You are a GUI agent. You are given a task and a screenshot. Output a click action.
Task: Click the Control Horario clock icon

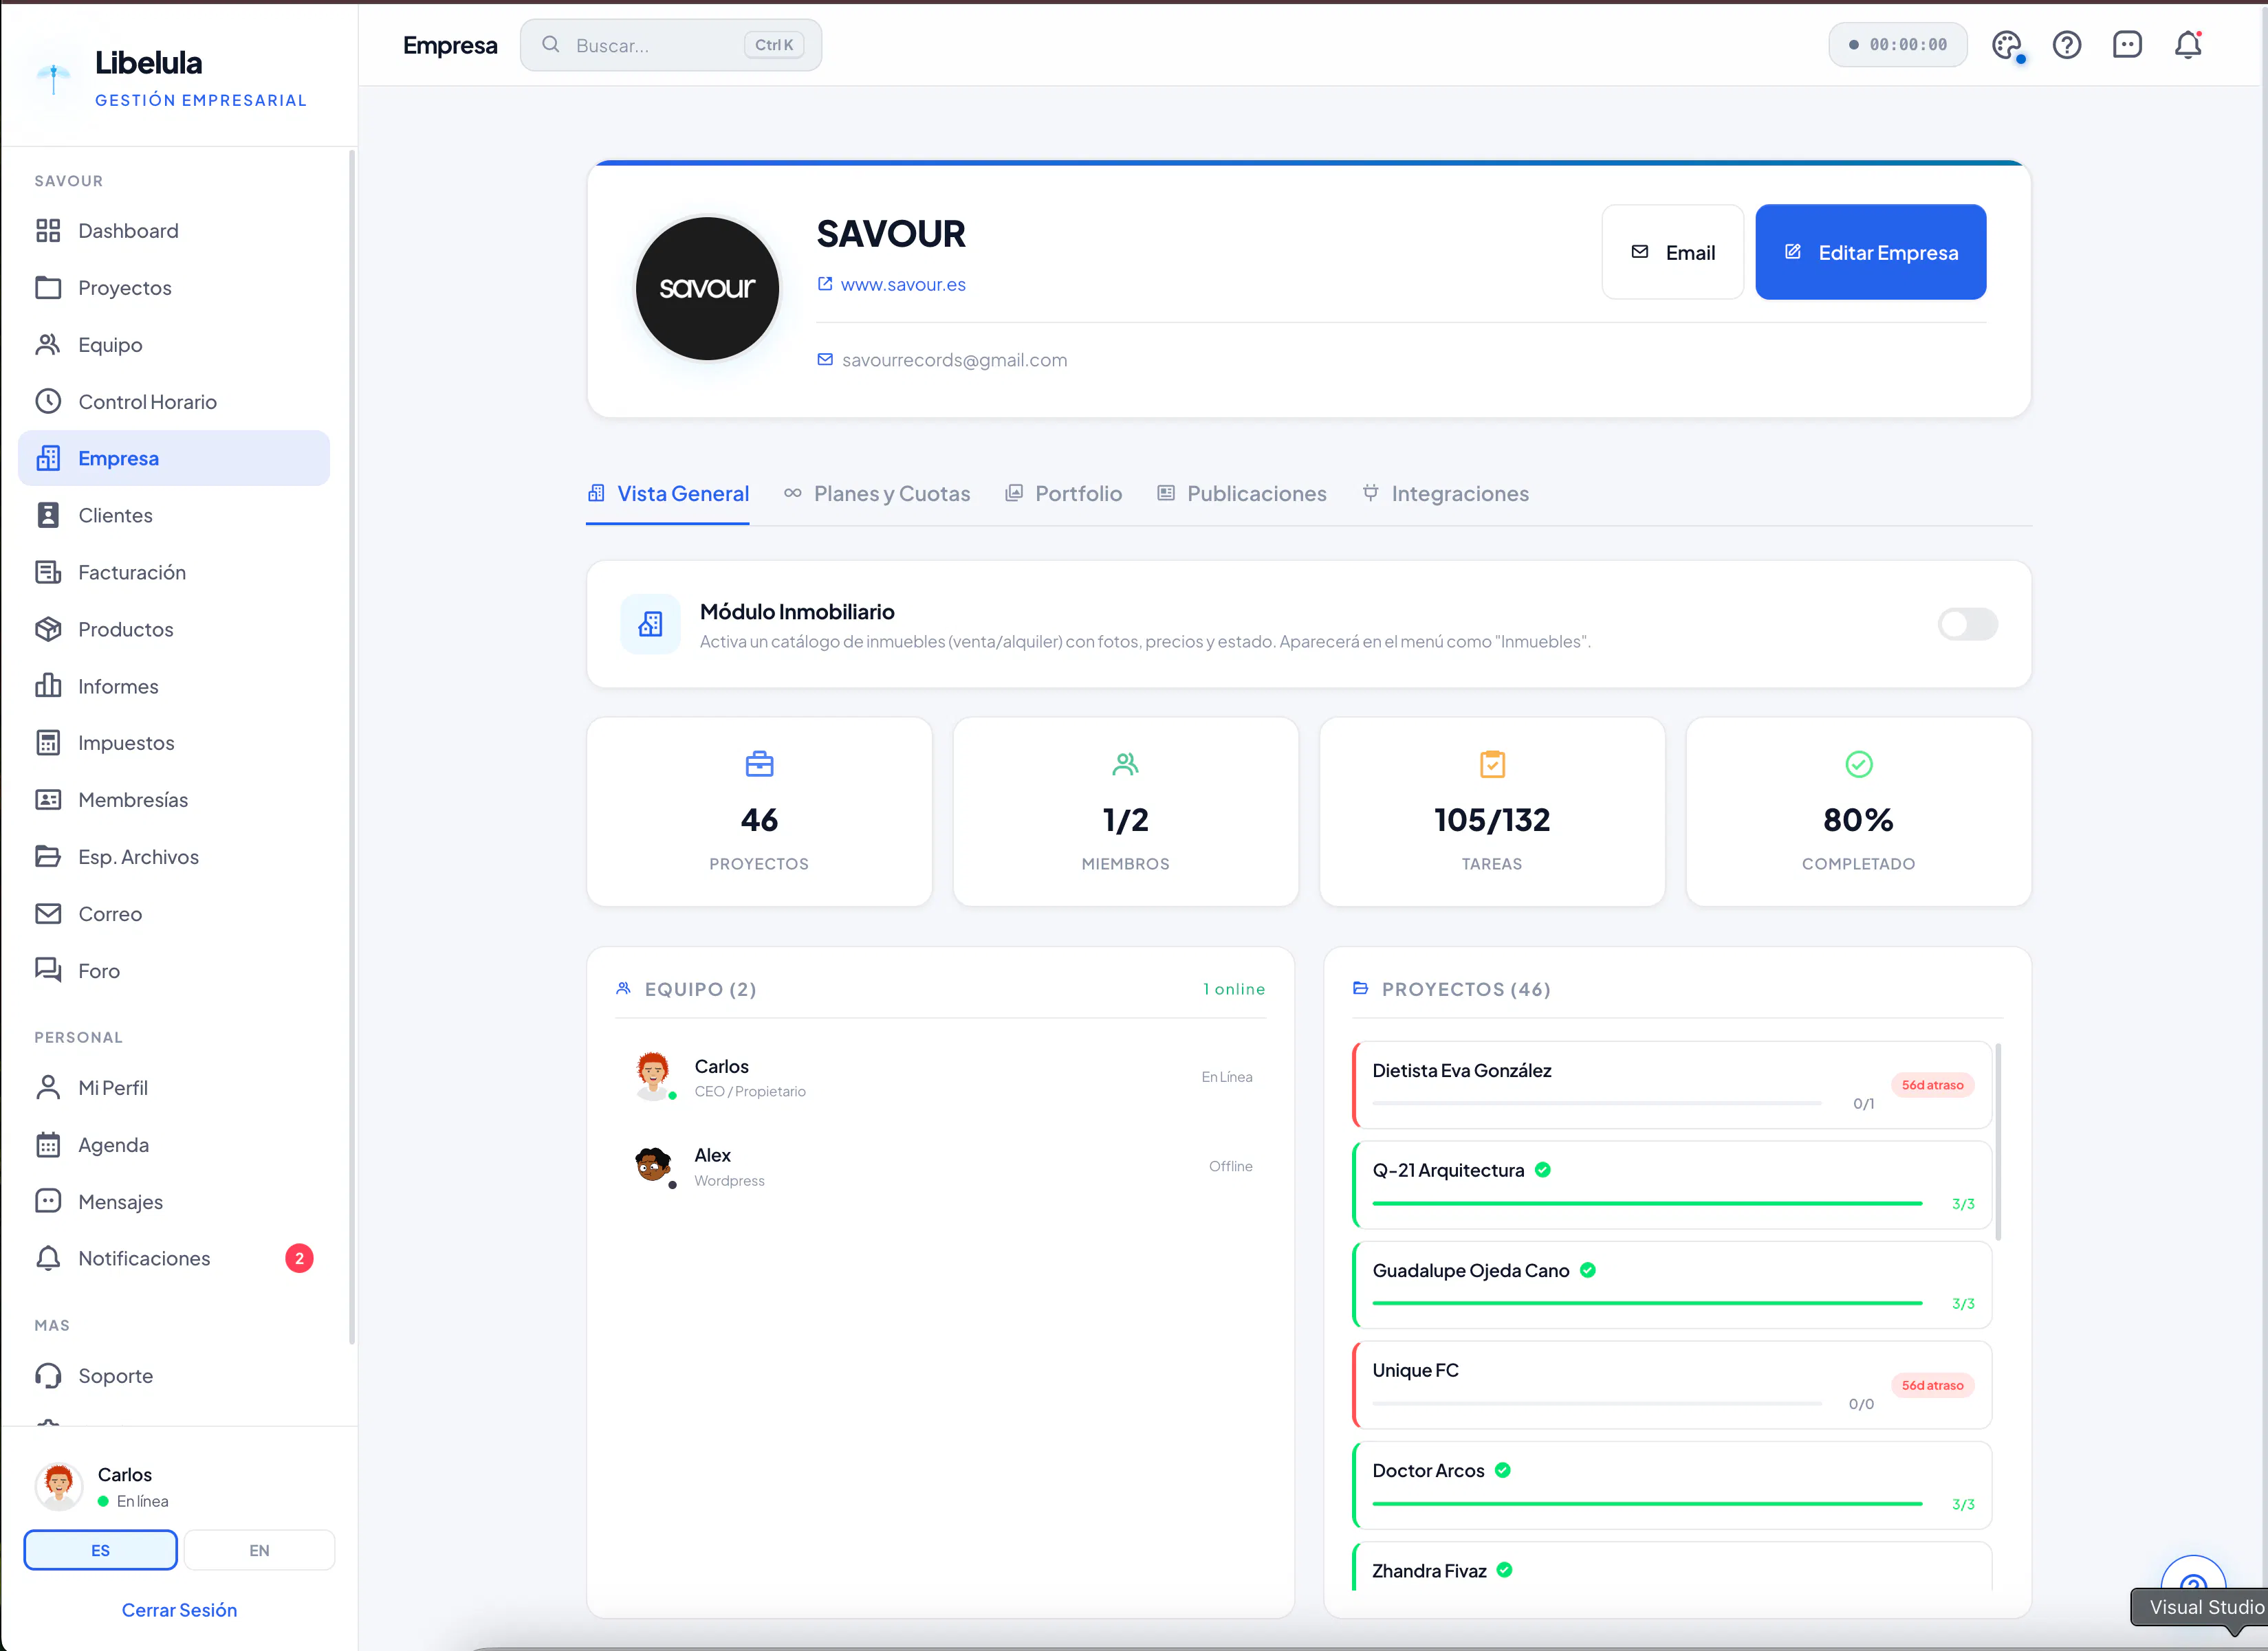pyautogui.click(x=48, y=402)
